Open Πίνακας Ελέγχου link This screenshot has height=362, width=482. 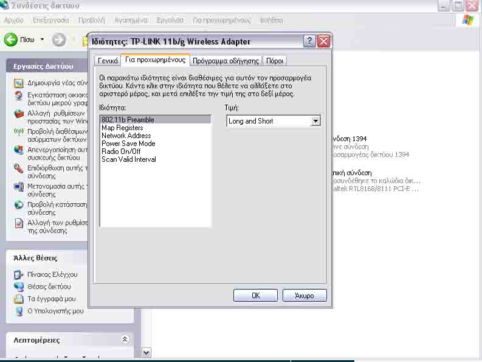52,274
